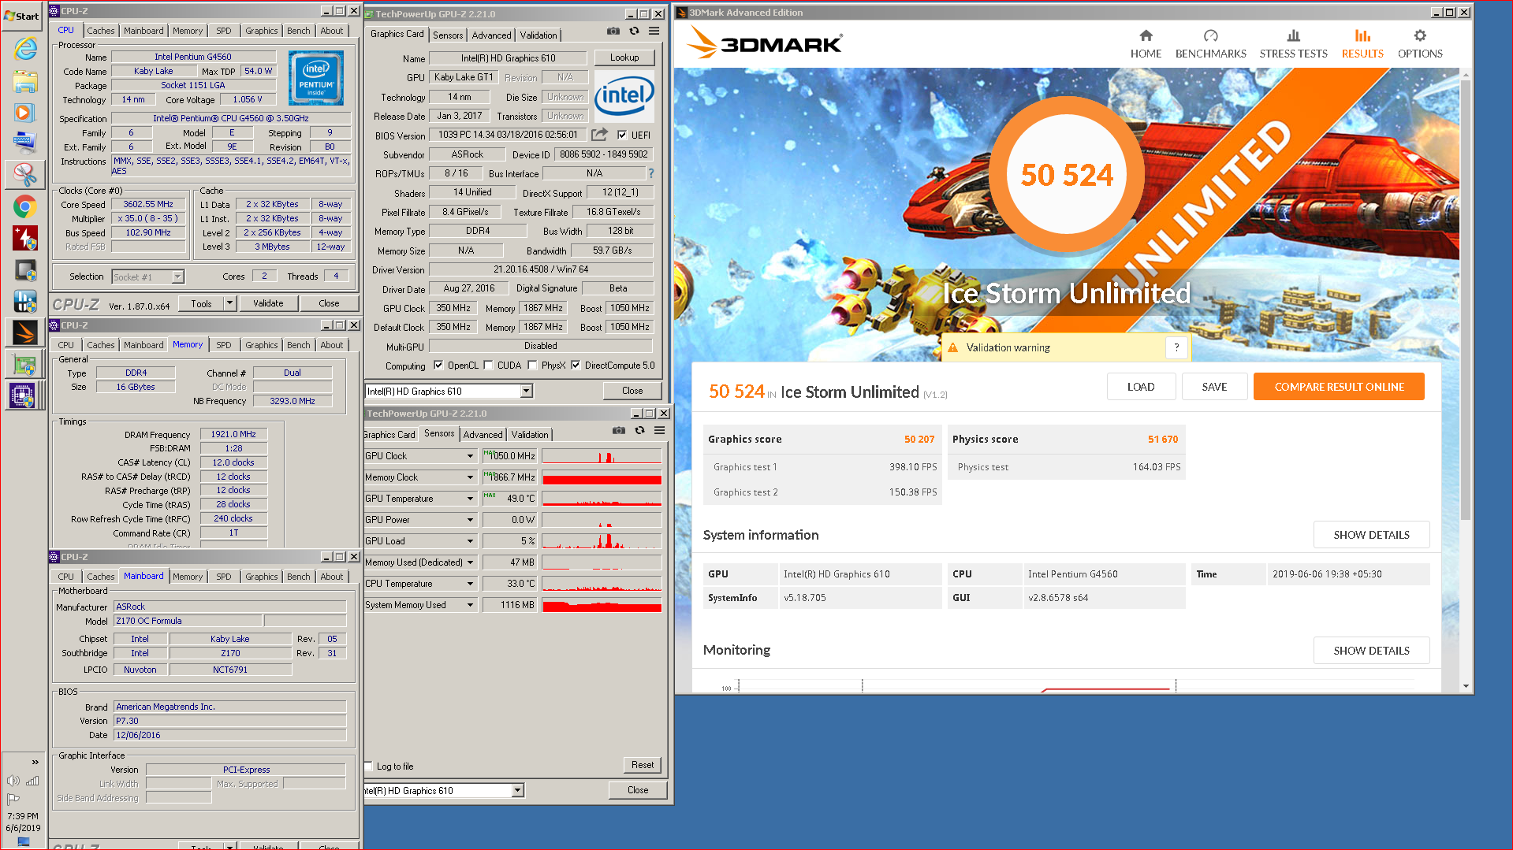Click the "3602.55 MHz" Core Speed value

tap(148, 204)
